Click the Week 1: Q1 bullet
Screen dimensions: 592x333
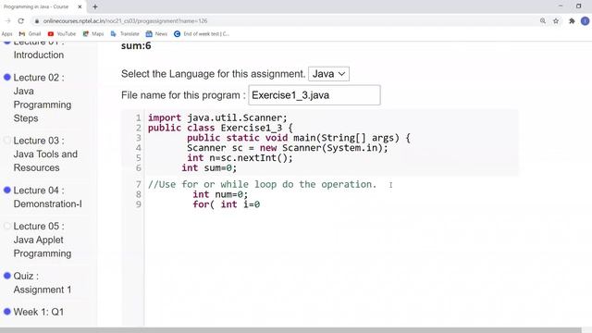coord(7,312)
